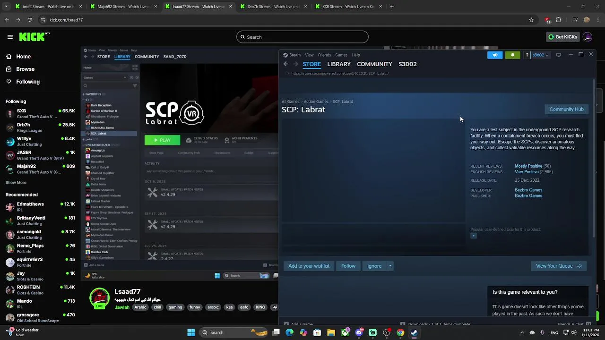The width and height of the screenshot is (605, 340).
Task: Click the Steam question mark help icon
Action: [527, 55]
